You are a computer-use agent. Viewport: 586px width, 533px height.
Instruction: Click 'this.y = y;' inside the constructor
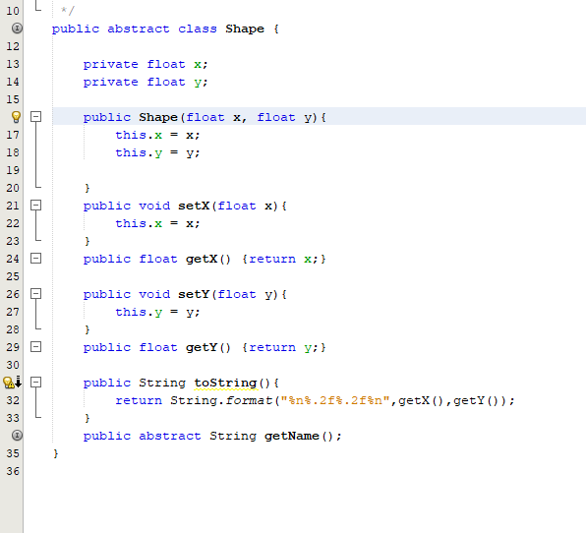pos(157,152)
